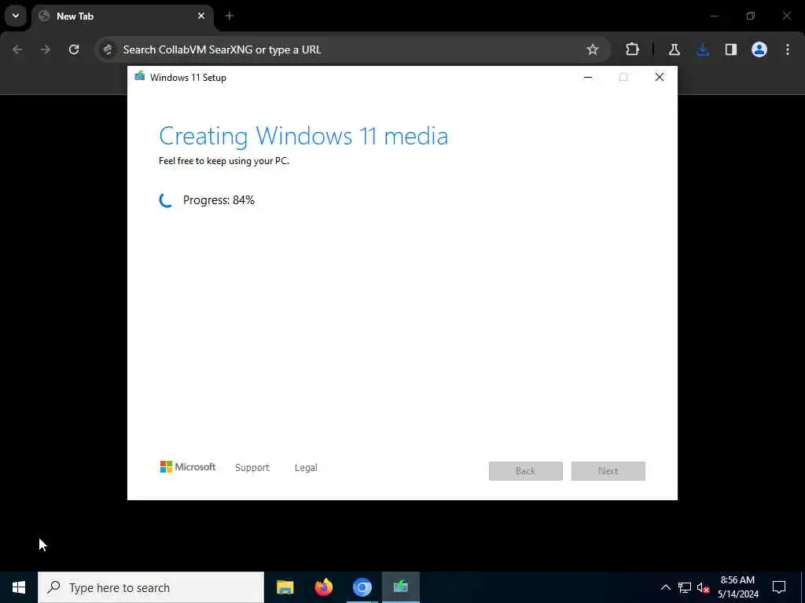Viewport: 805px width, 603px height.
Task: Go back in Chrome history
Action: click(17, 49)
